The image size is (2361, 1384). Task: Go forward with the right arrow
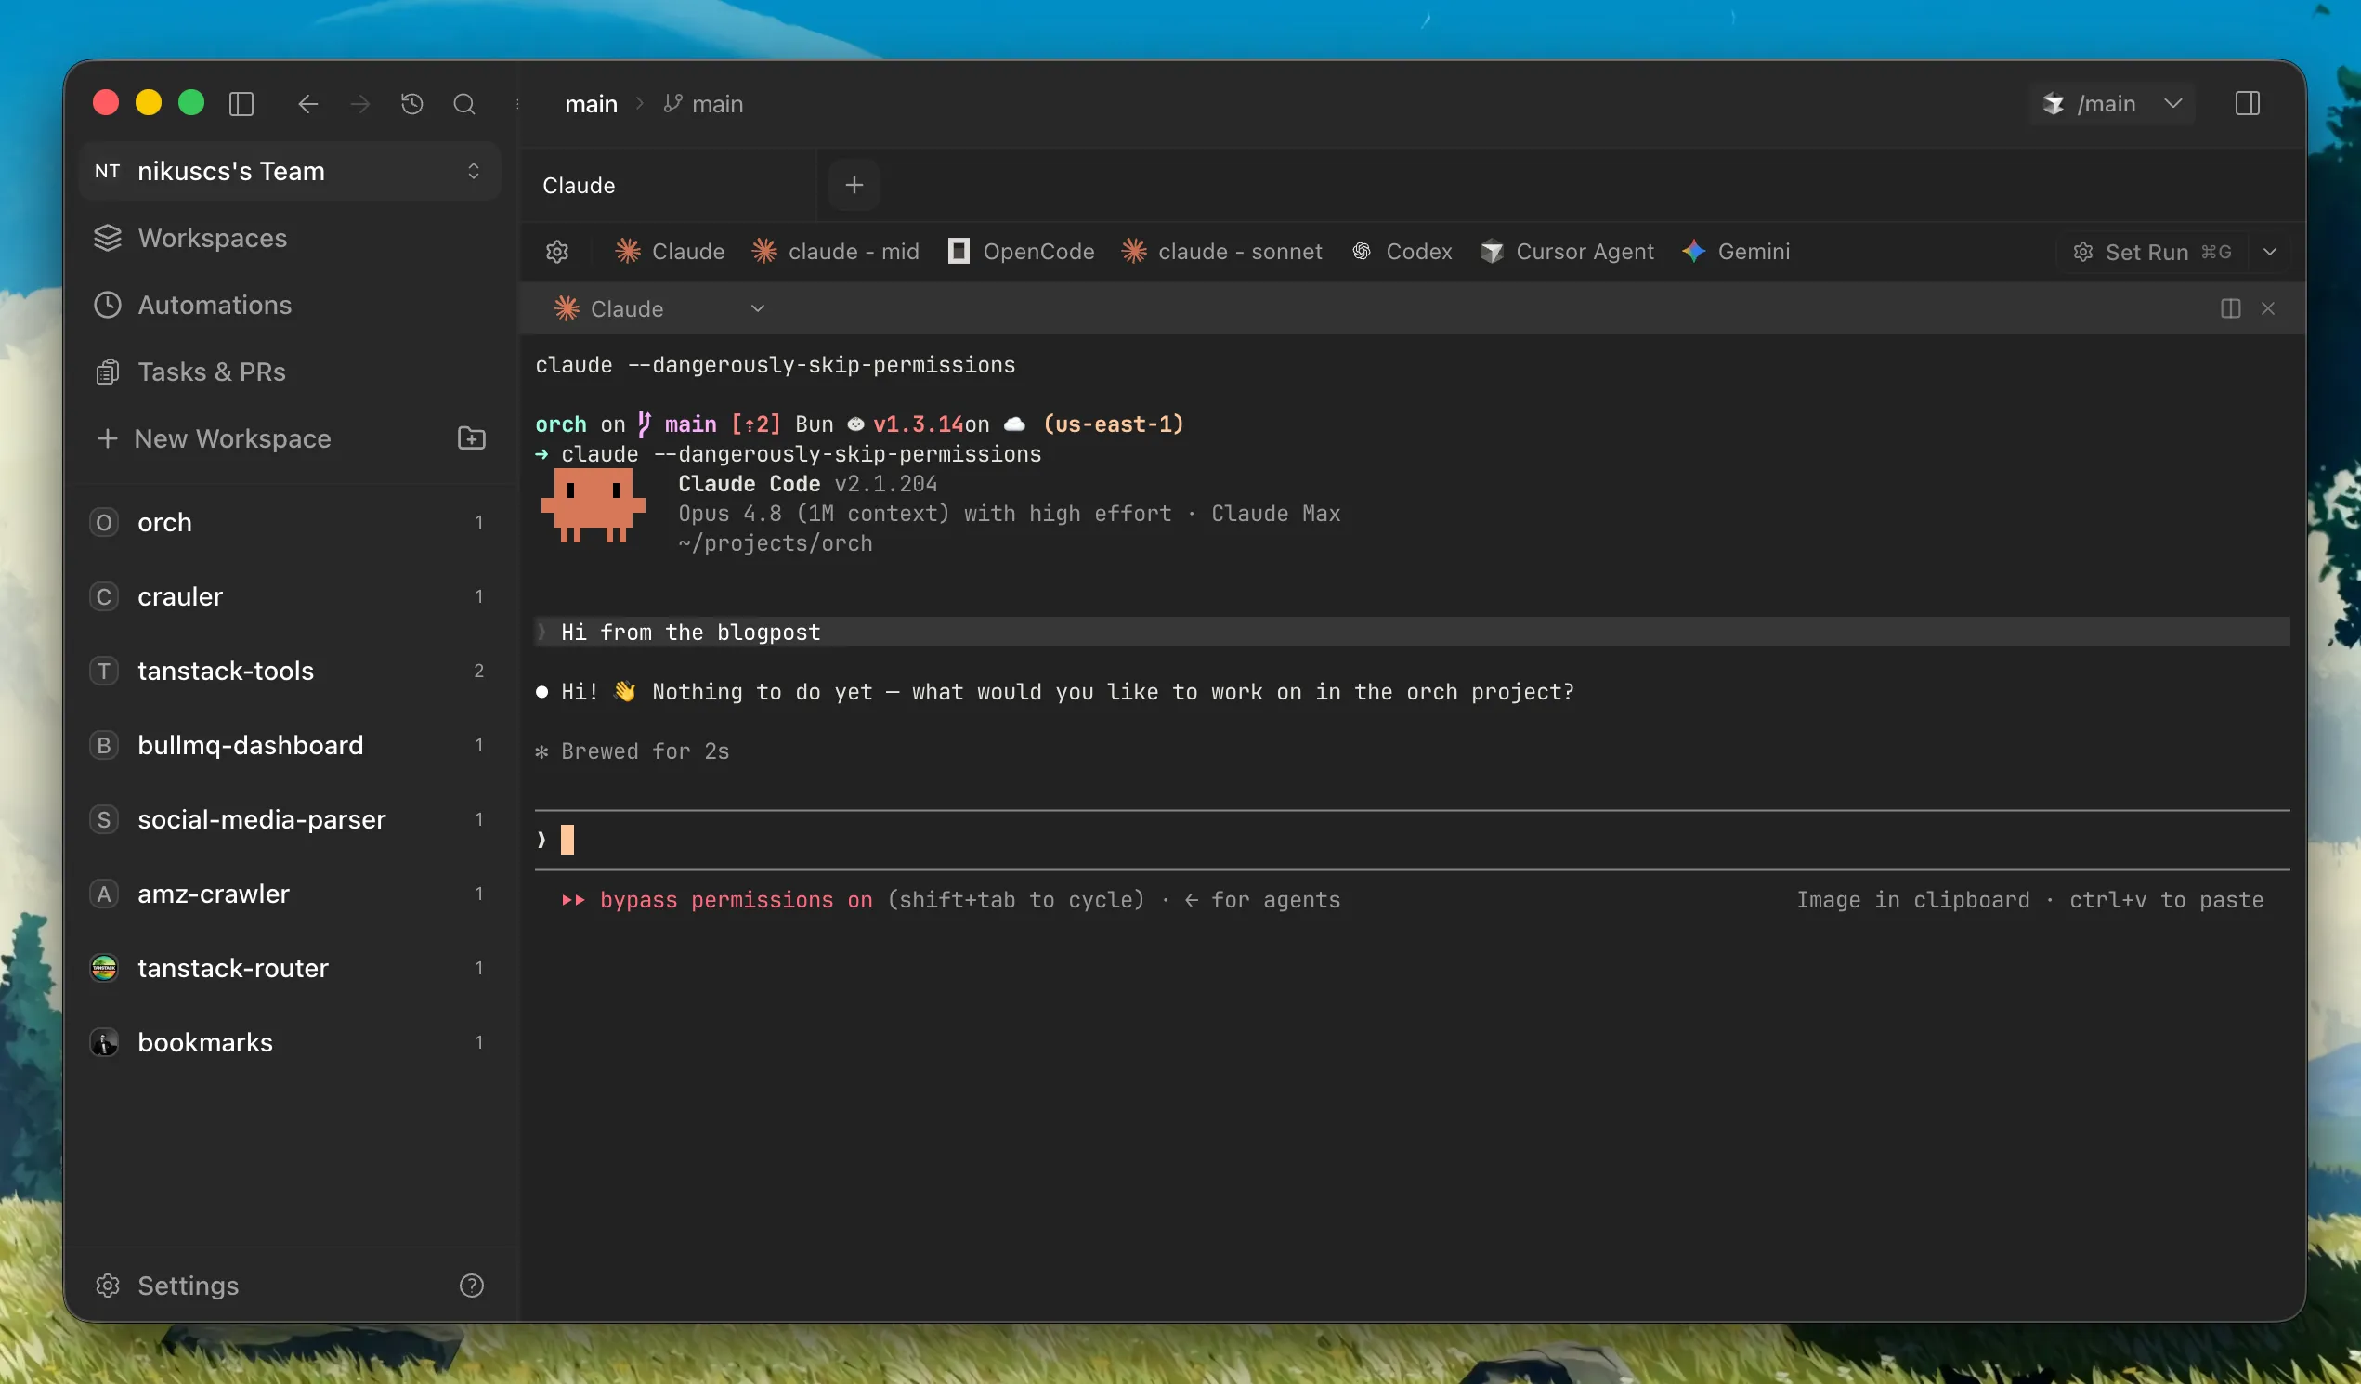[359, 104]
